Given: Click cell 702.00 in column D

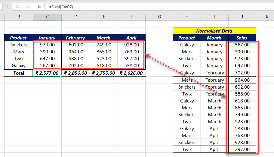Looking at the screenshot, I should click(x=76, y=66).
